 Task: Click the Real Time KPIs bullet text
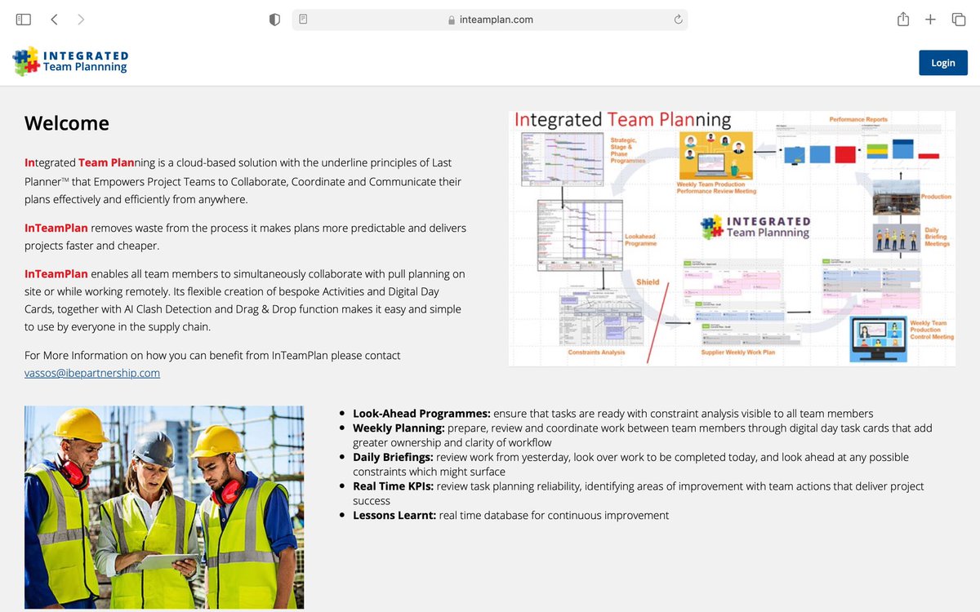tap(639, 494)
